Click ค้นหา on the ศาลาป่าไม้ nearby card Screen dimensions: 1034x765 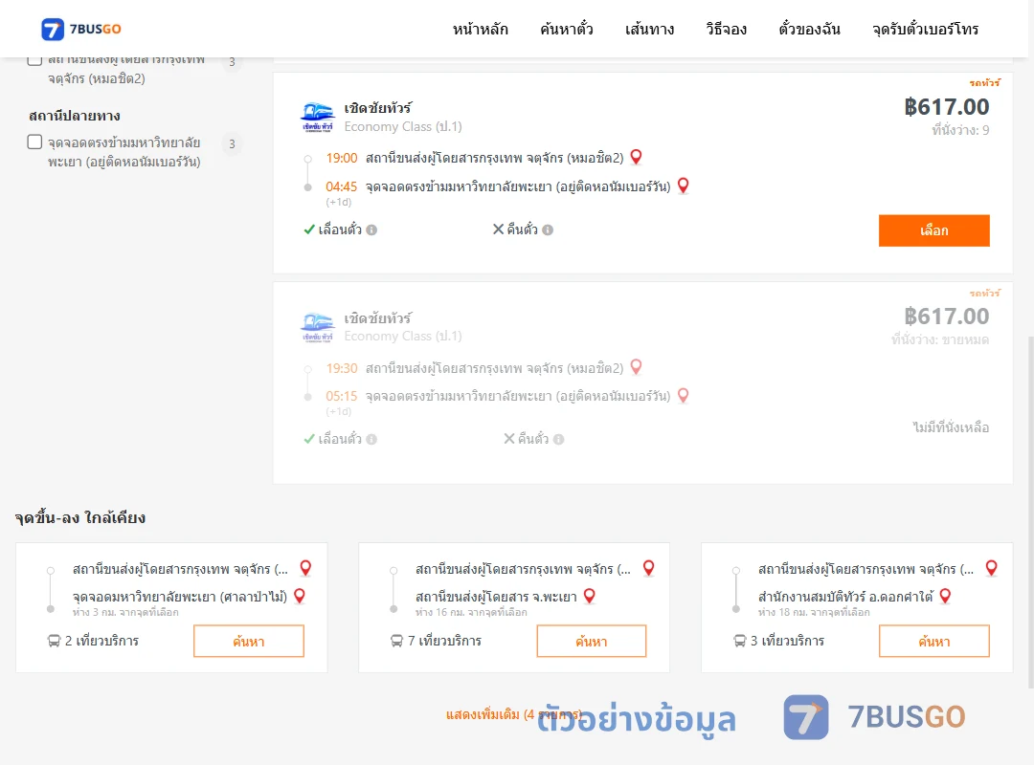(249, 641)
